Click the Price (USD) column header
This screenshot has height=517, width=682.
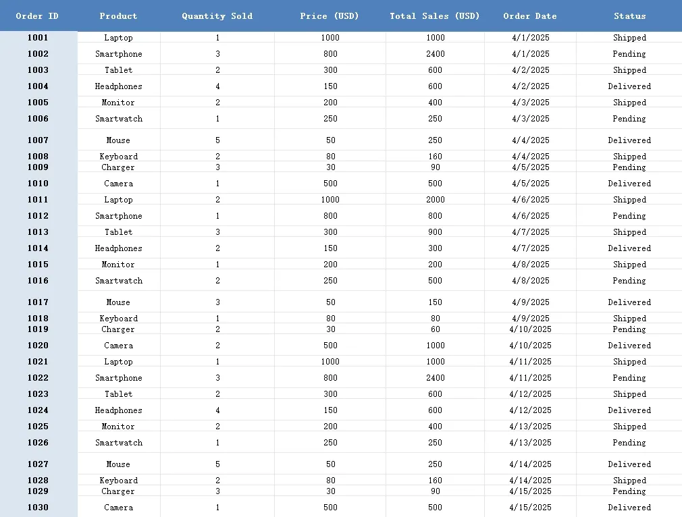330,16
